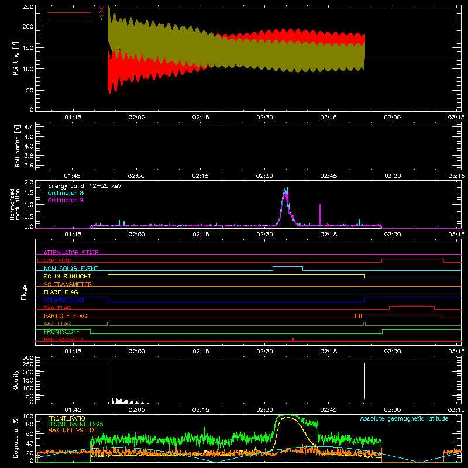Select the PARTICLE_FLAG label
The width and height of the screenshot is (468, 468).
(66, 315)
